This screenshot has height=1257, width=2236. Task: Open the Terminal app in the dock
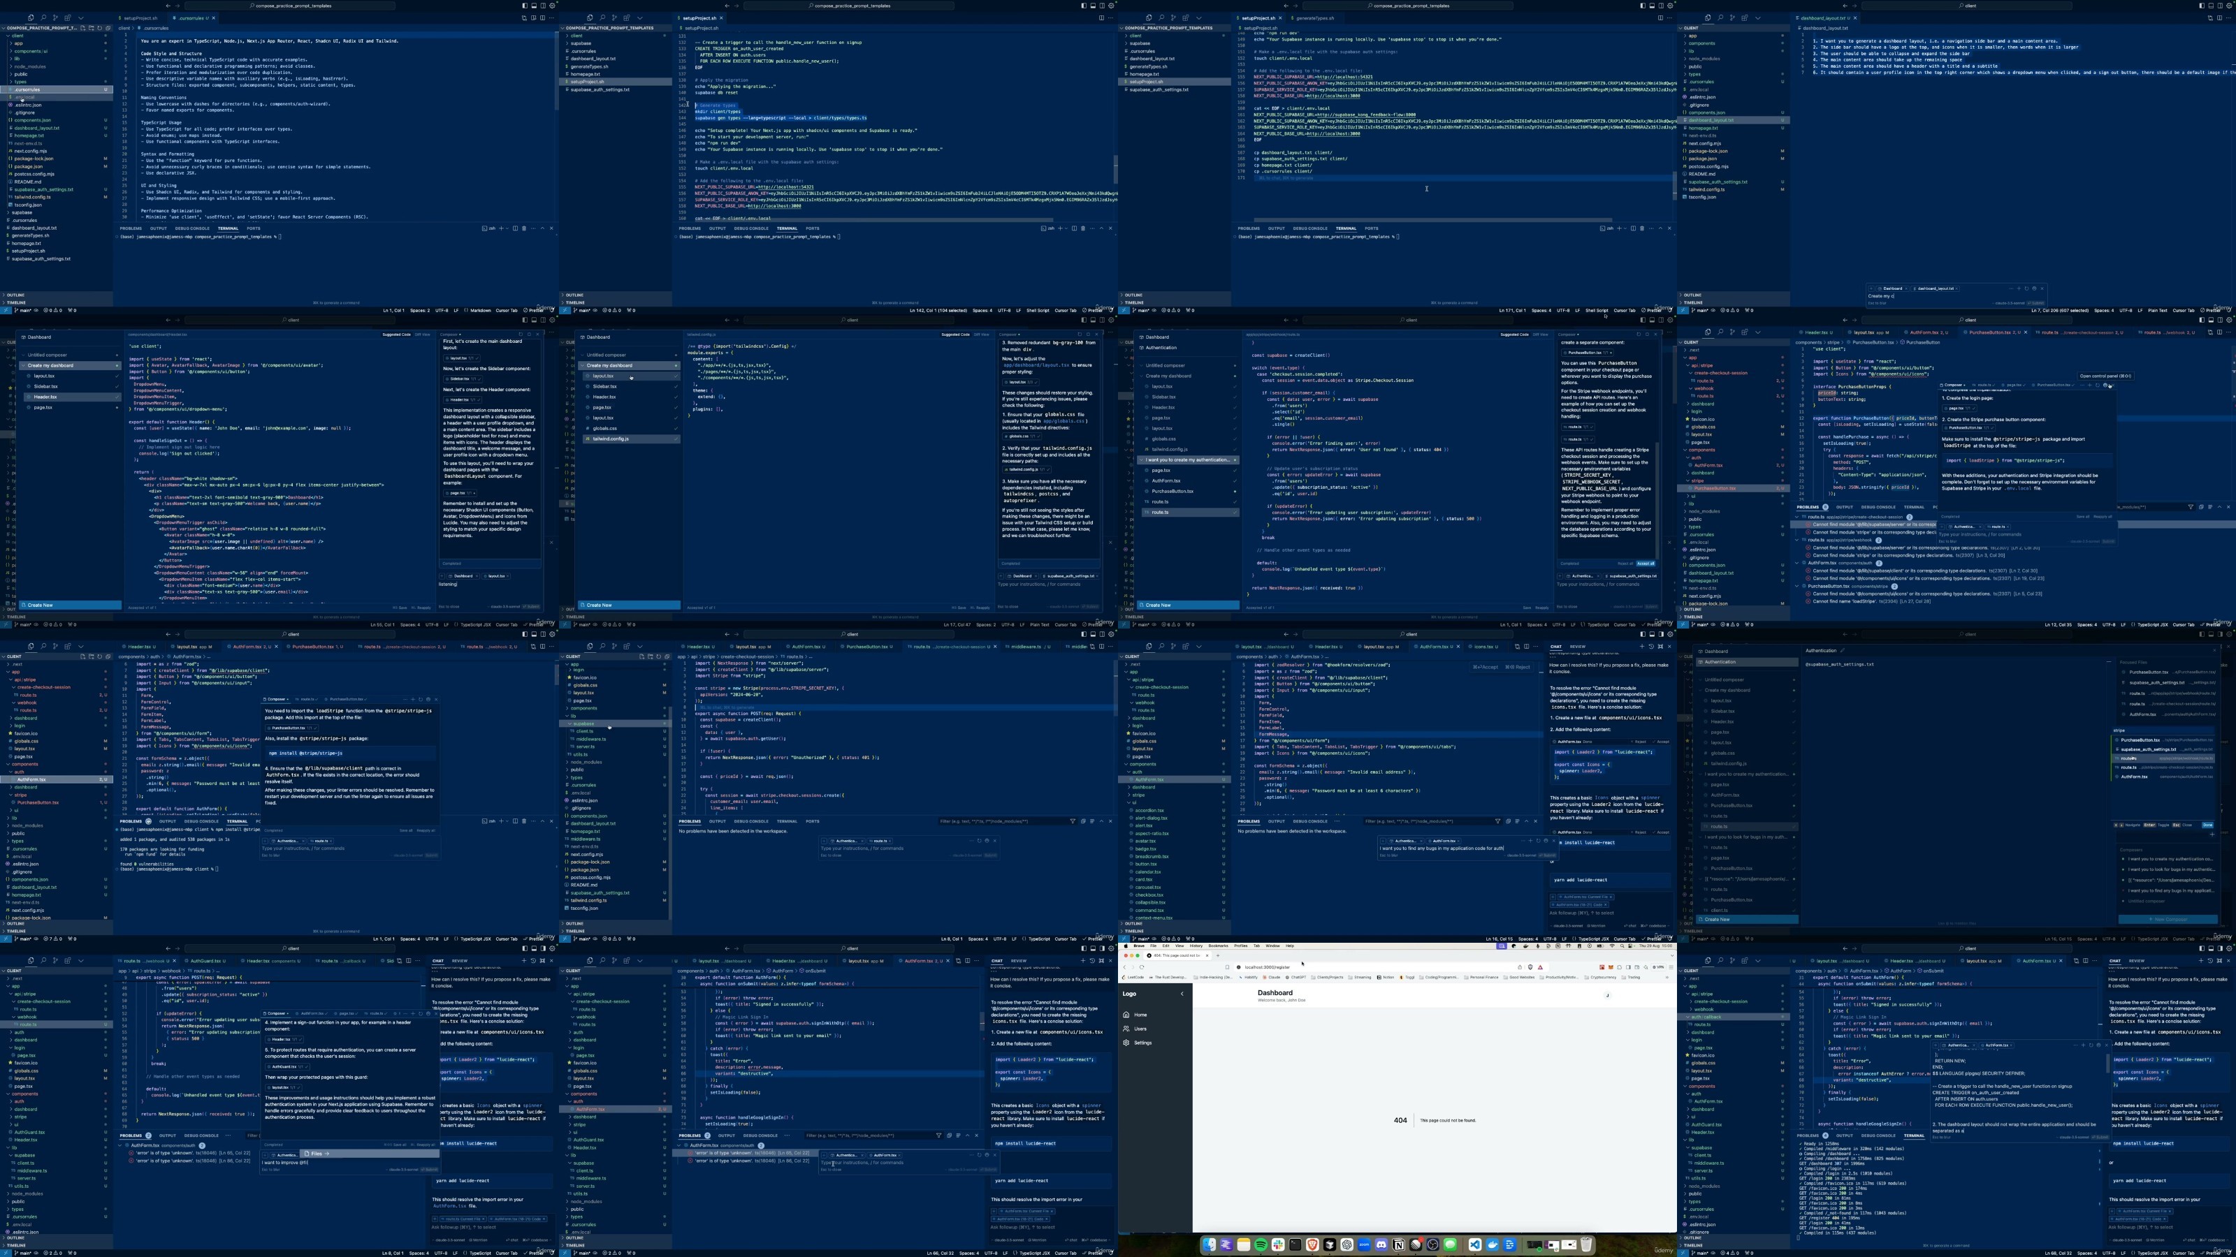point(1295,1245)
